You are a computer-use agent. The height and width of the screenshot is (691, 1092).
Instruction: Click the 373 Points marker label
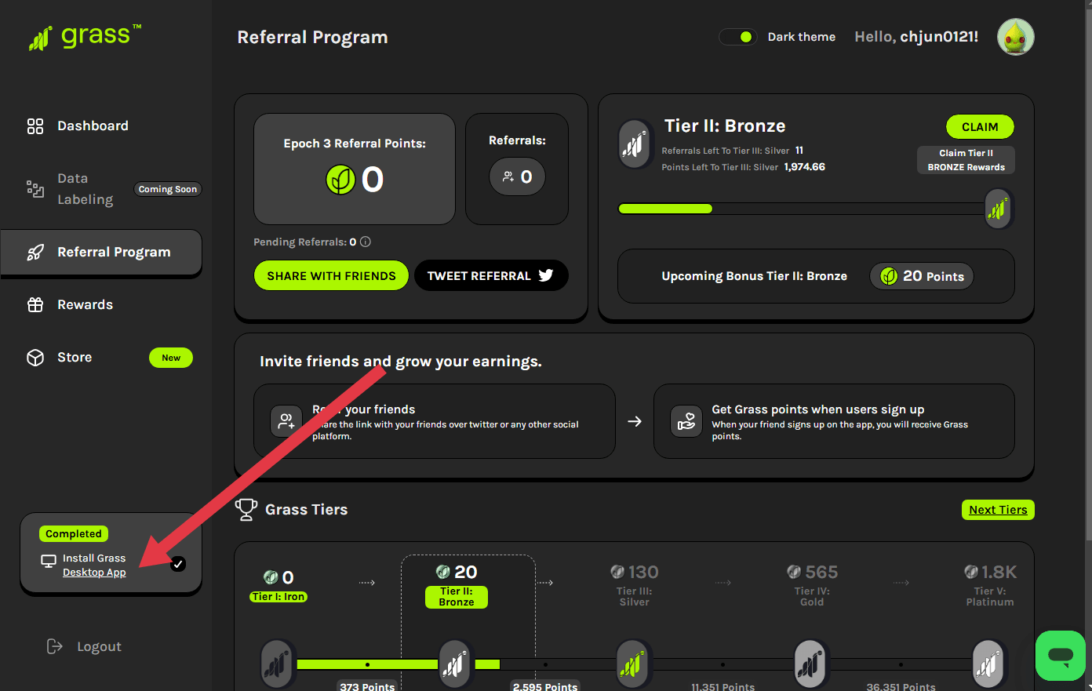click(367, 686)
